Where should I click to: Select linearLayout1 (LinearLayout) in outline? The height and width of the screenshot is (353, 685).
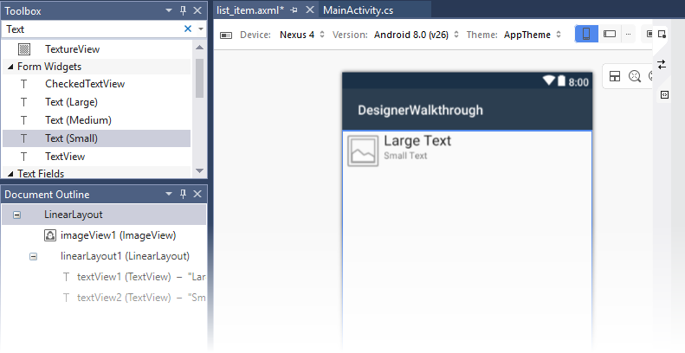125,256
